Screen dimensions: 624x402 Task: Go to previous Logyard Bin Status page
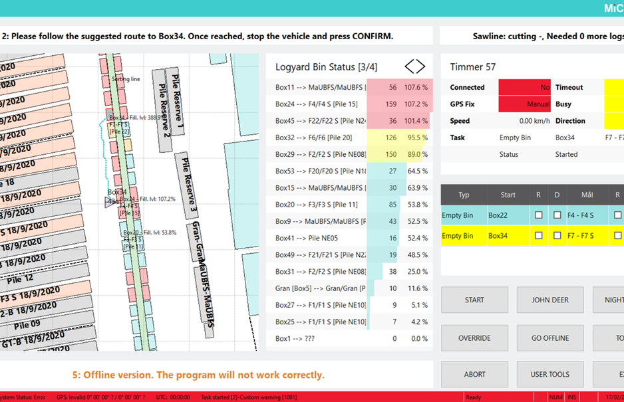pyautogui.click(x=409, y=66)
